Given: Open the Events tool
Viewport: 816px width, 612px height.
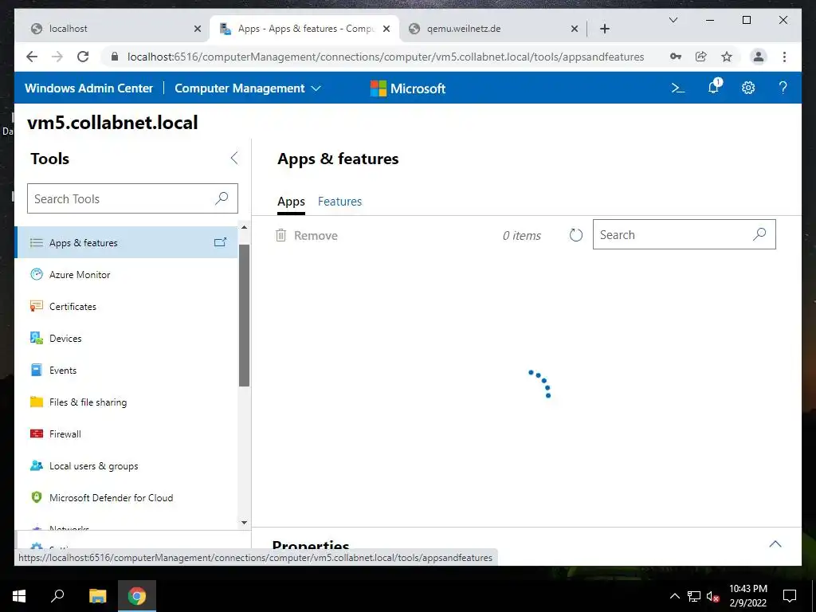Looking at the screenshot, I should pos(127,370).
